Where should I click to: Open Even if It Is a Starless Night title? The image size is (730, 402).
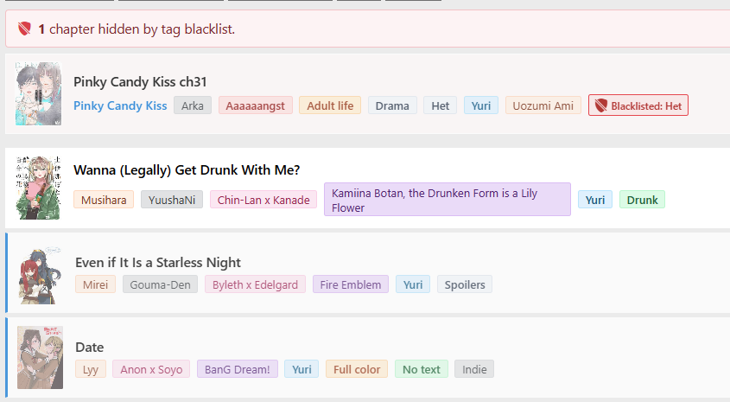158,262
